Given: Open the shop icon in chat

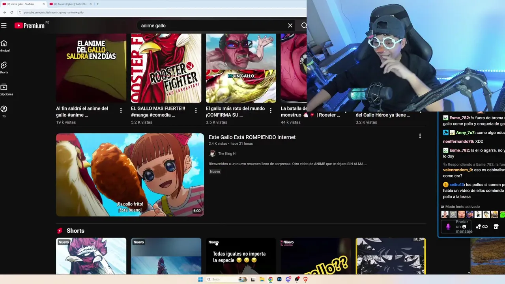Looking at the screenshot, I should [x=496, y=227].
